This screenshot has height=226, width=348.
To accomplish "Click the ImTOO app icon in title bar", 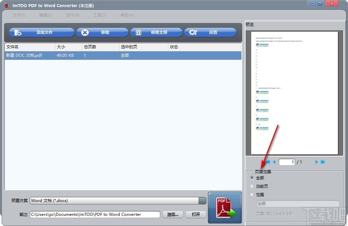I will (7, 5).
